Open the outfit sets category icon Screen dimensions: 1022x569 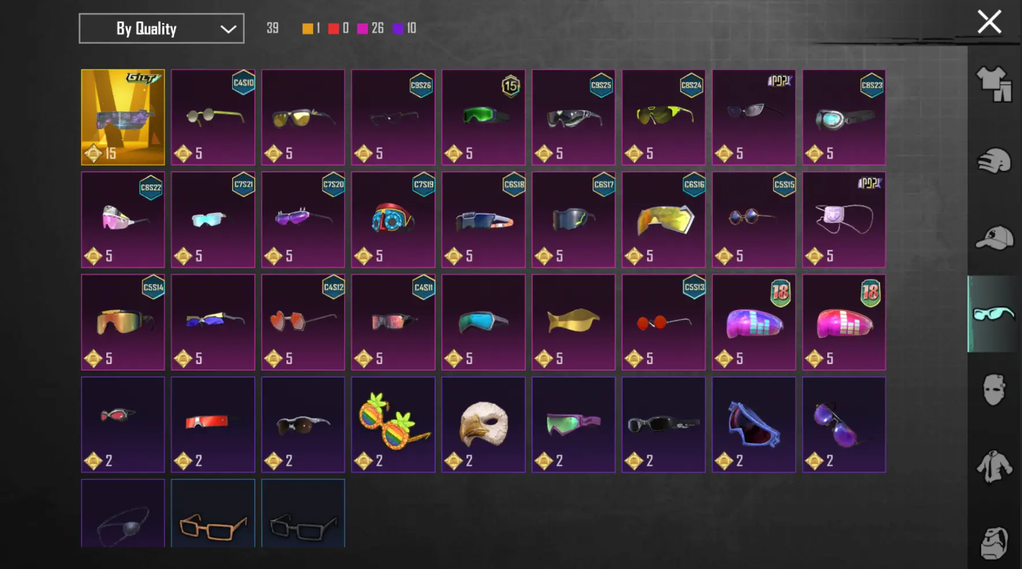click(994, 84)
